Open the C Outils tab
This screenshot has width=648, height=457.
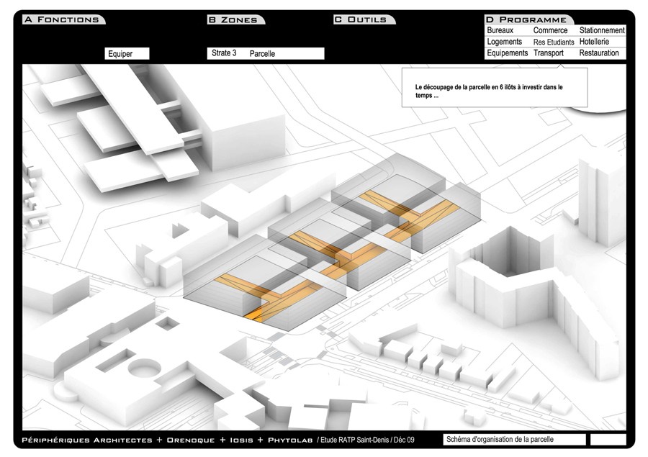[x=364, y=19]
